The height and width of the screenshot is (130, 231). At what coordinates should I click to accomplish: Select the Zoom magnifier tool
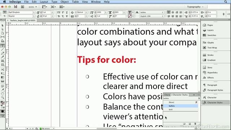(3, 97)
